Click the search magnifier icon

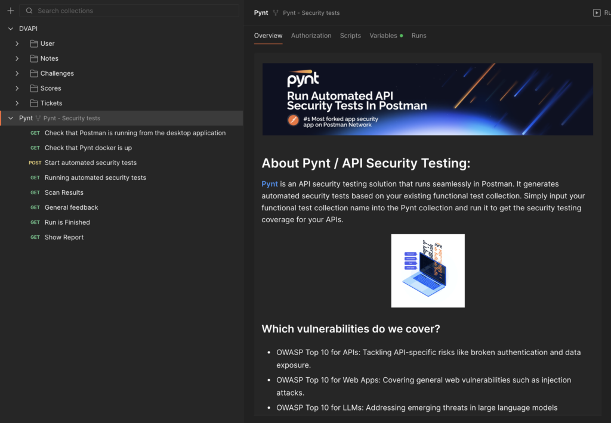coord(29,11)
